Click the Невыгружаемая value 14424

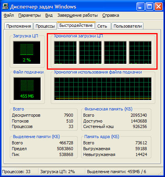click(141, 154)
